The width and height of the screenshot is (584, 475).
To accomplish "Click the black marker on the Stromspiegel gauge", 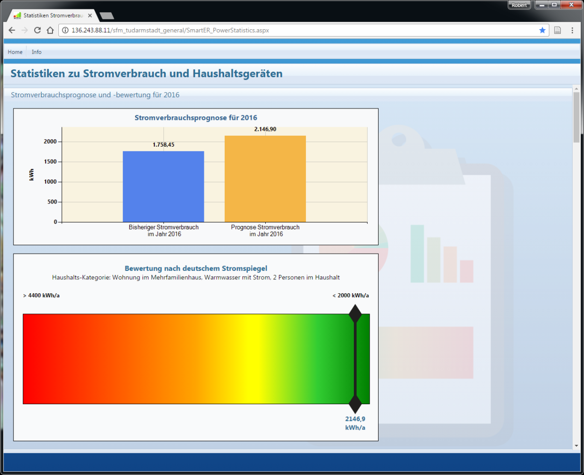I will (x=355, y=359).
